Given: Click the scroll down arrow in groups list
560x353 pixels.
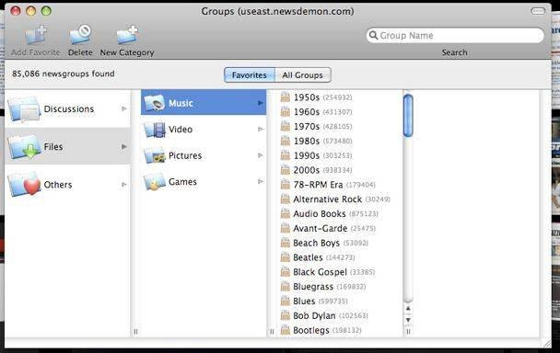Looking at the screenshot, I should 408,320.
